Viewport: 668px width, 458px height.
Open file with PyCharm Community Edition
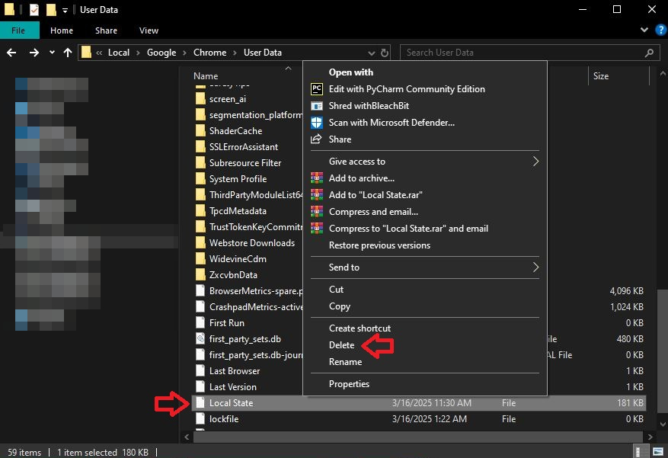407,89
